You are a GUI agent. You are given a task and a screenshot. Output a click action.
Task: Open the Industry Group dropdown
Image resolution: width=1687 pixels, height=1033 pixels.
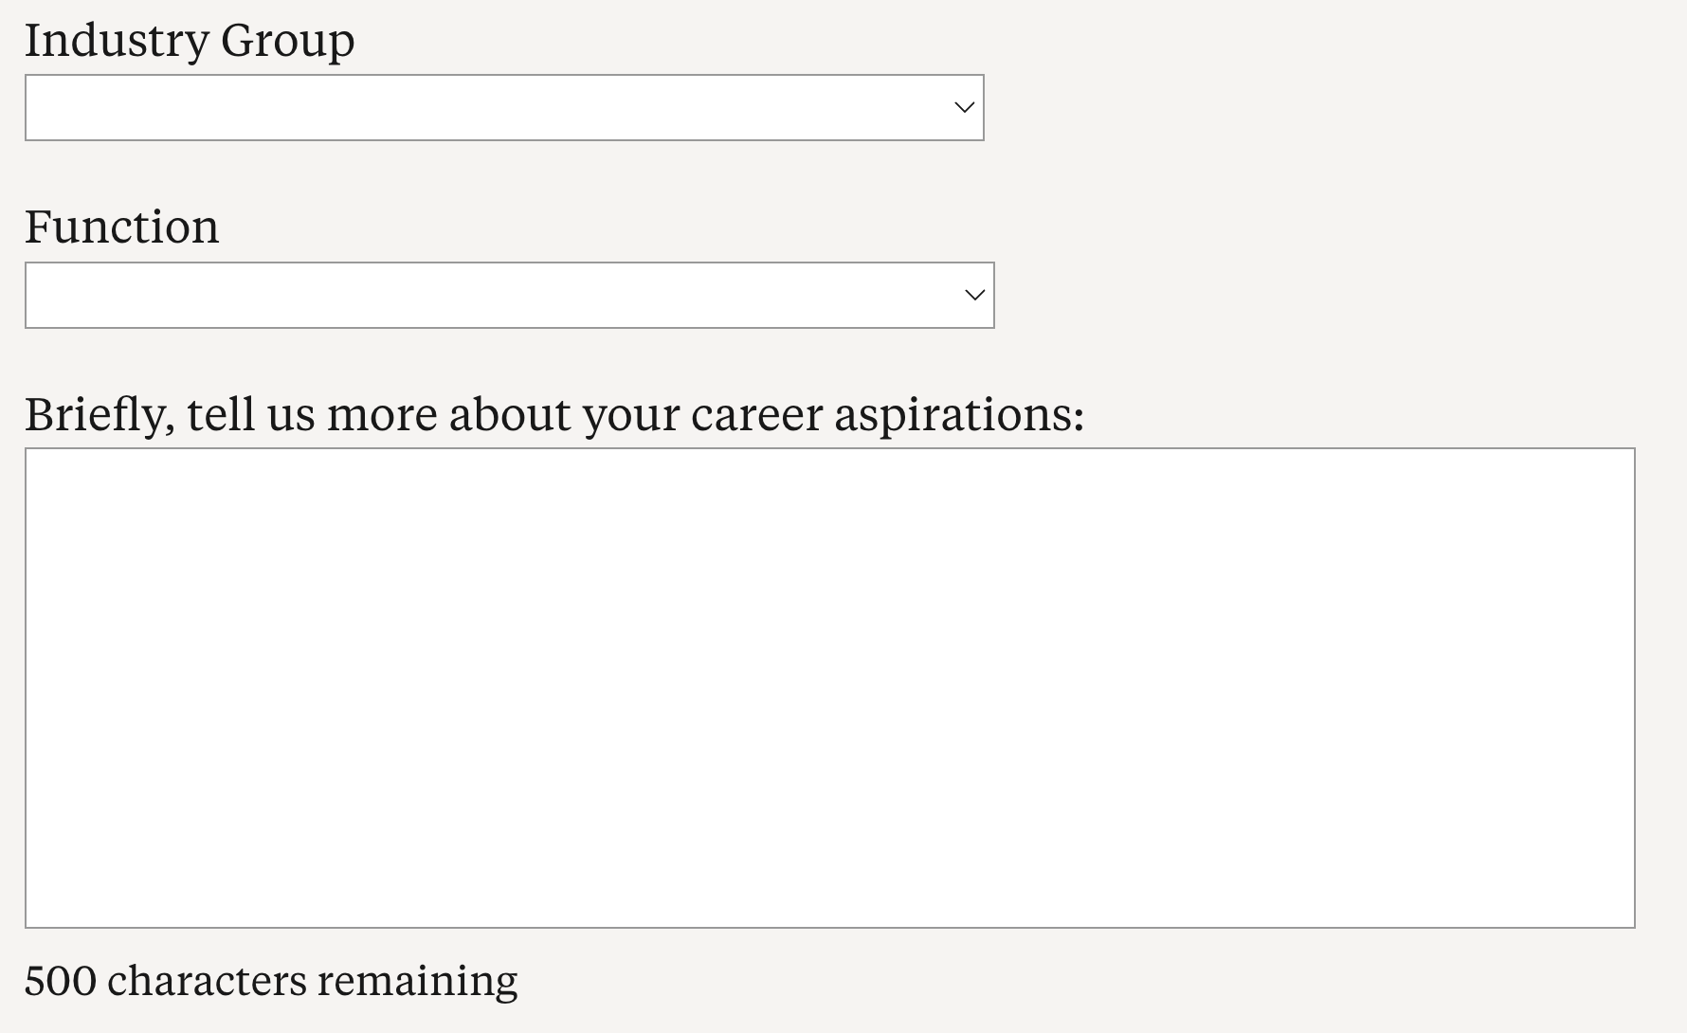[x=503, y=107]
